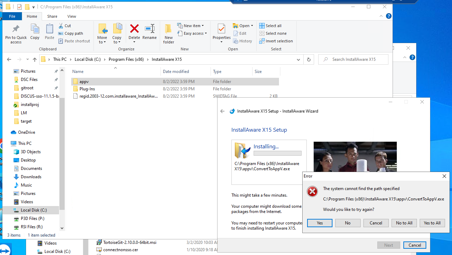Open the File menu tab
Screen dimensions: 452x255
[12, 16]
